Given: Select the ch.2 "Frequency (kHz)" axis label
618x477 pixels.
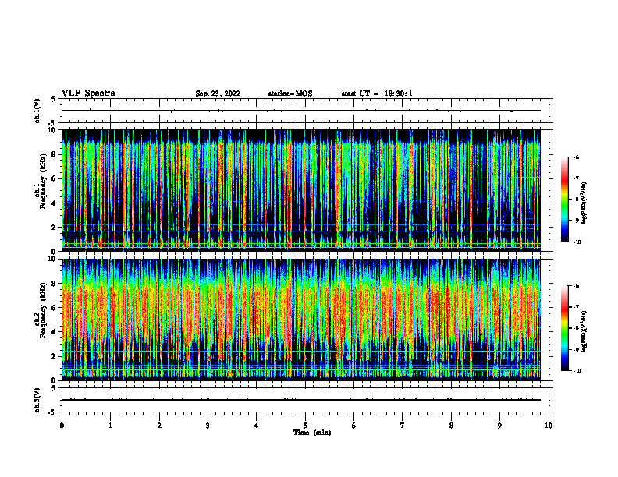Looking at the screenshot, I should coord(44,309).
